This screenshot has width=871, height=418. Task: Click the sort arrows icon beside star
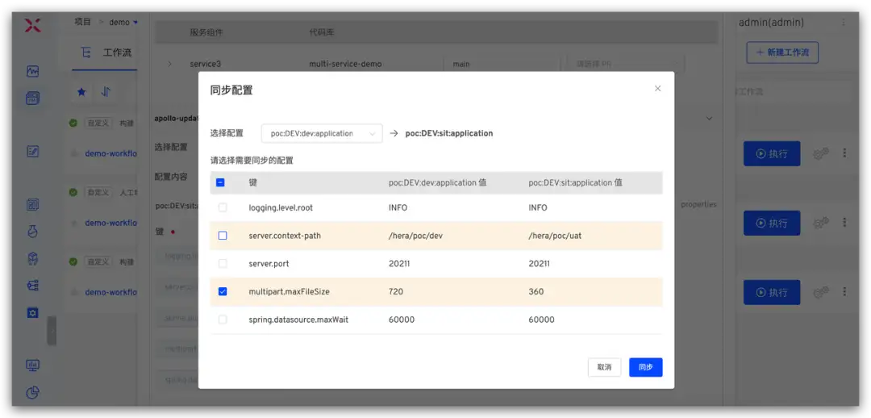pos(106,92)
